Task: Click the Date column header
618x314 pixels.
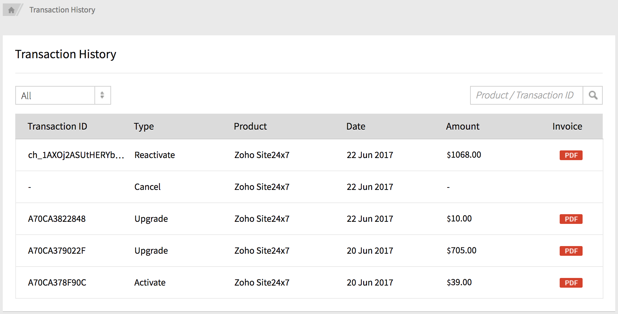Action: [x=356, y=127]
